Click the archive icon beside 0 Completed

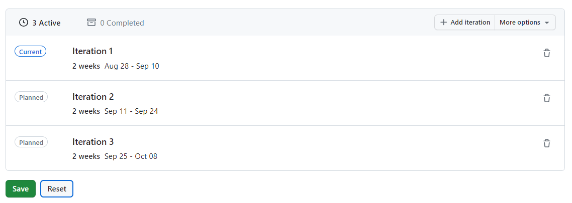point(91,23)
